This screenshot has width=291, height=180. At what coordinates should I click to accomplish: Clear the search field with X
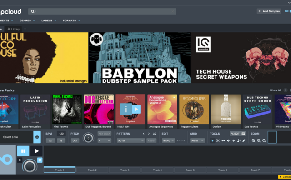[173, 11]
